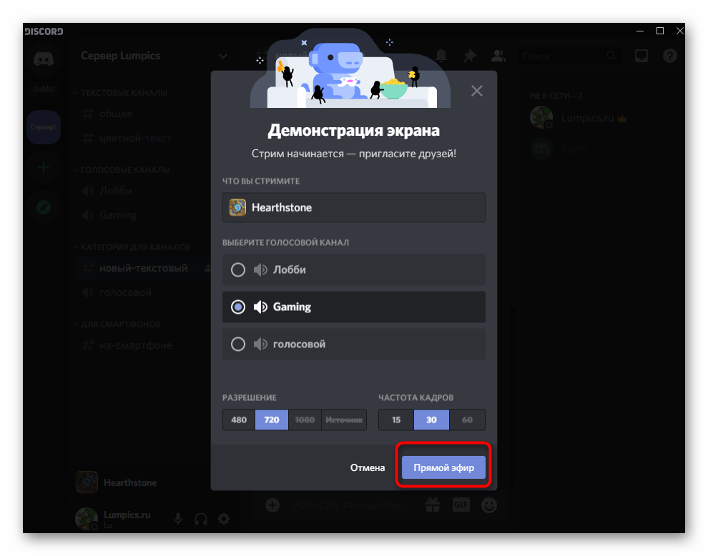
Task: Open the pinned messages icon
Action: click(x=469, y=55)
